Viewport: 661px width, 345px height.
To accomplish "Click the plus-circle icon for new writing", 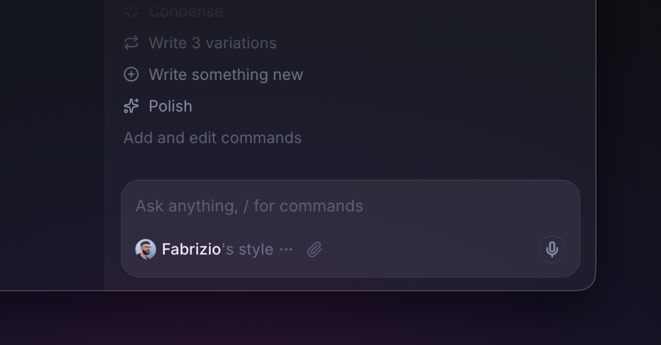I will (131, 74).
